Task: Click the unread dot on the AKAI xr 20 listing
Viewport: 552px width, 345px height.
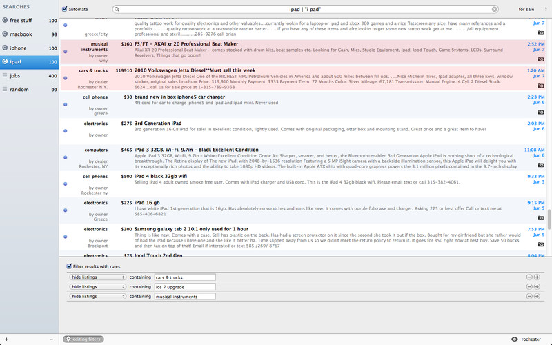Action: [65, 51]
